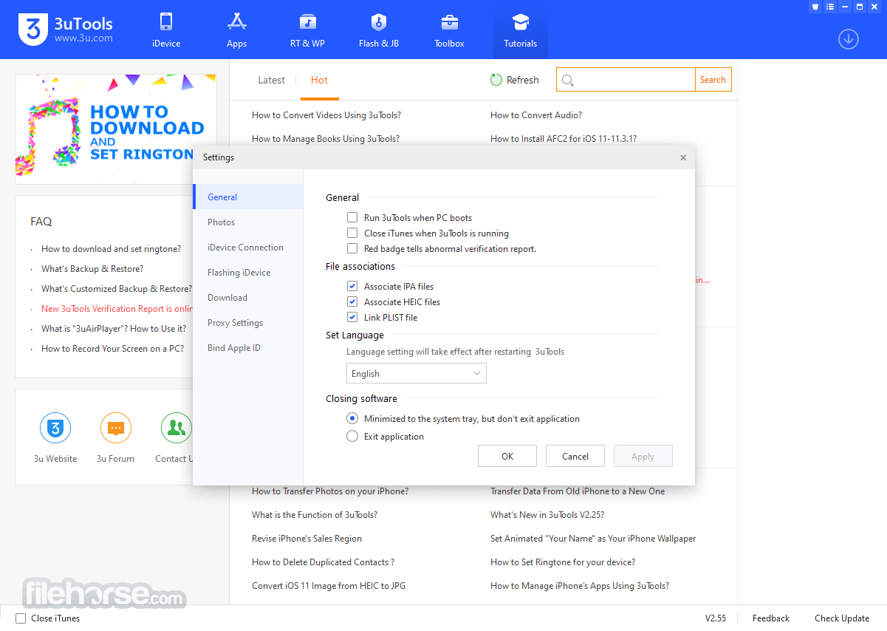Click the 3uTools logo

pyautogui.click(x=65, y=30)
